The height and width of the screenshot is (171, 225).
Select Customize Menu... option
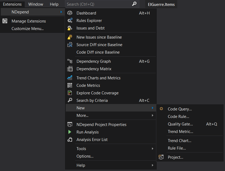(x=27, y=29)
